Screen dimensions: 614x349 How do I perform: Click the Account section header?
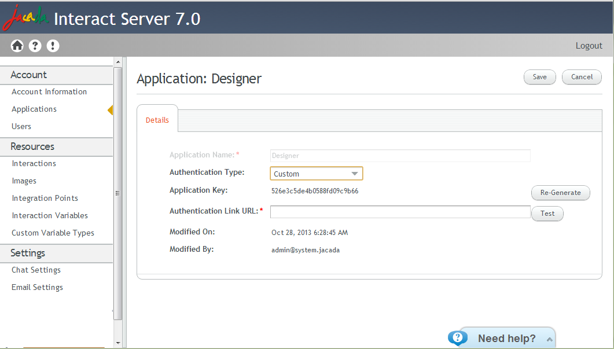(56, 75)
